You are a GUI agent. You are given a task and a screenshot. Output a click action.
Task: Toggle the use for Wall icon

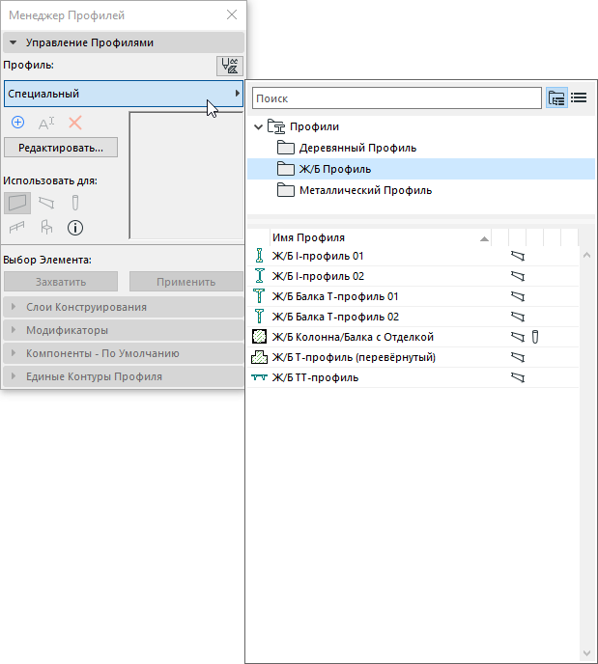pos(17,203)
